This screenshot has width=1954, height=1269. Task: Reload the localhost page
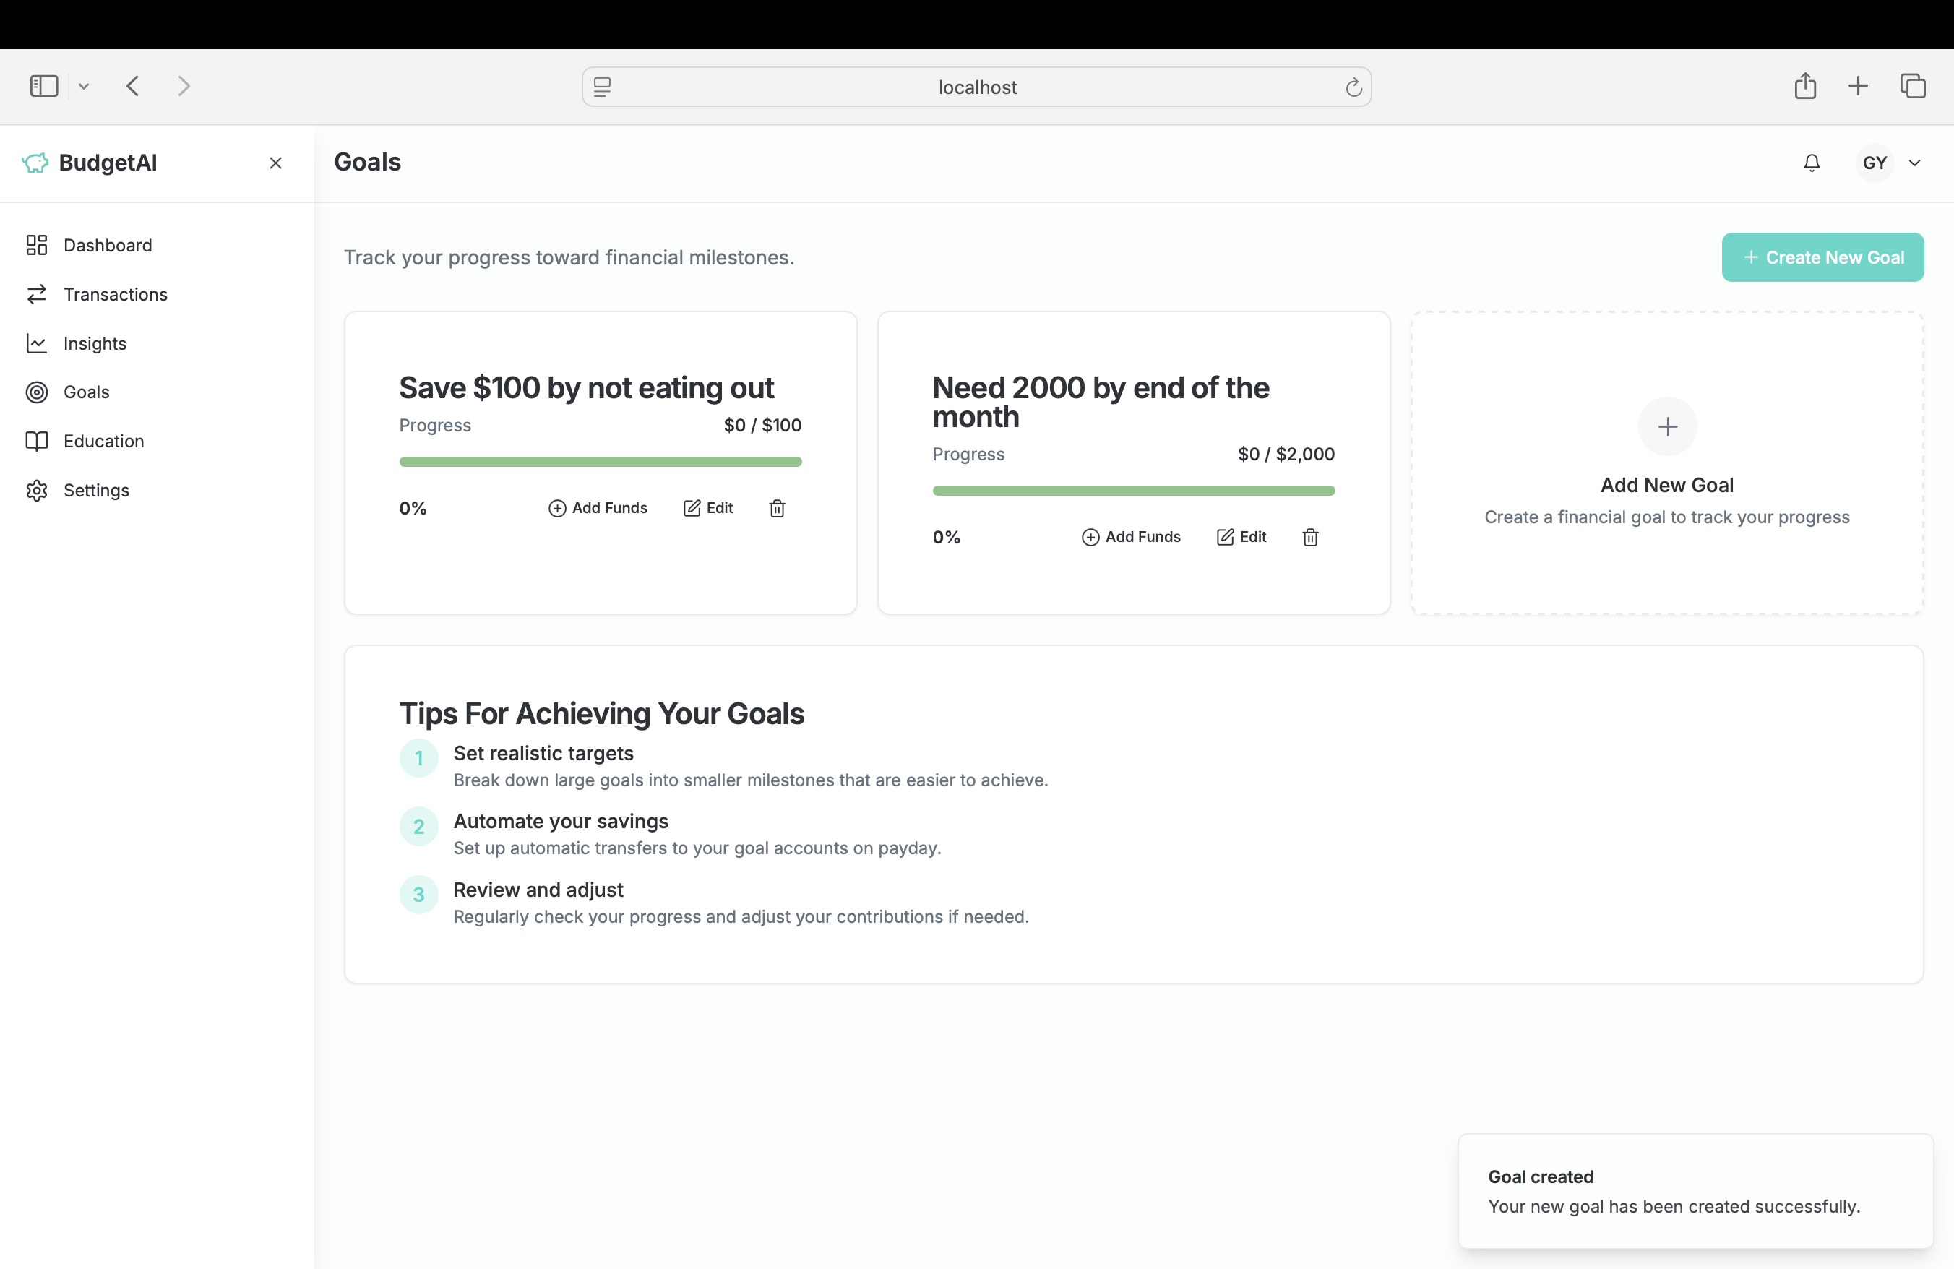[x=1353, y=87]
